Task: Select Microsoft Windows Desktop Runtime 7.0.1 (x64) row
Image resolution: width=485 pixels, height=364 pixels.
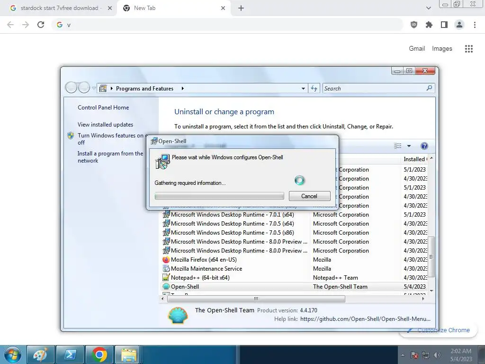Action: pyautogui.click(x=294, y=215)
